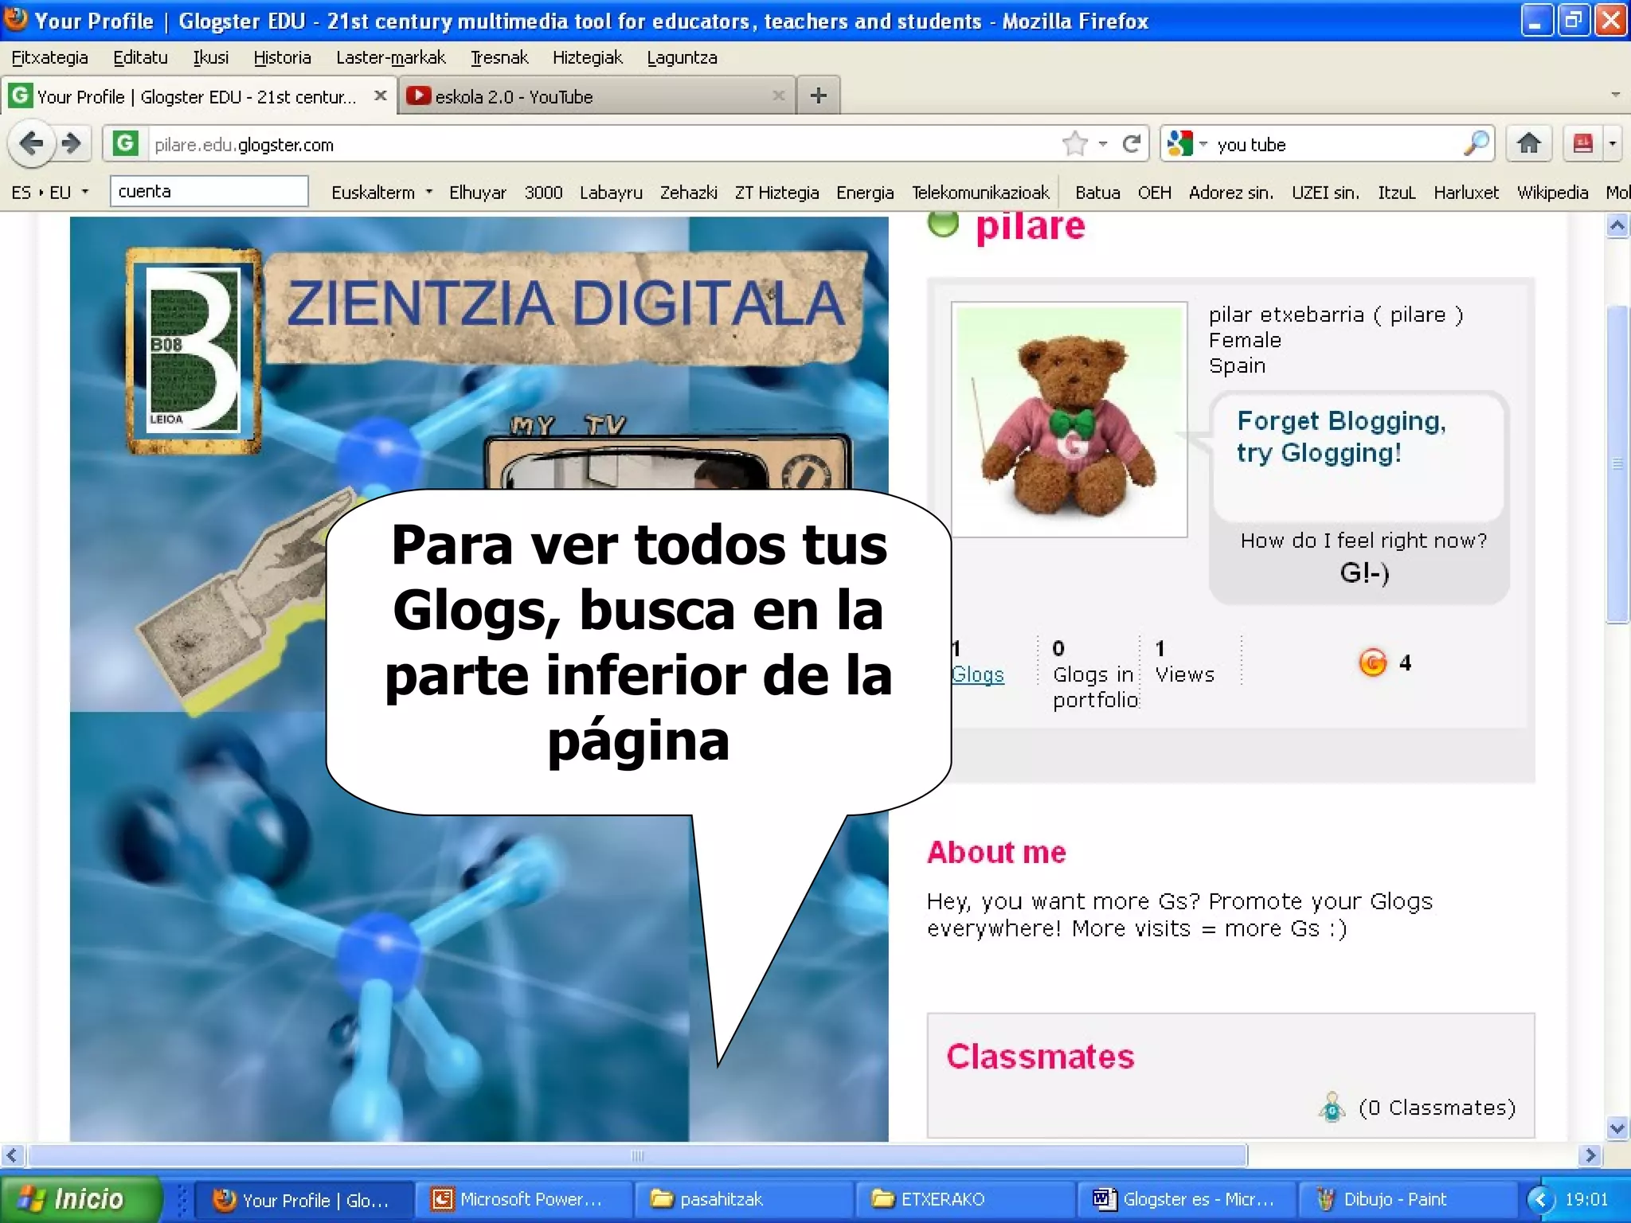The height and width of the screenshot is (1223, 1631).
Task: Go to the Firefox home page icon
Action: tap(1528, 144)
